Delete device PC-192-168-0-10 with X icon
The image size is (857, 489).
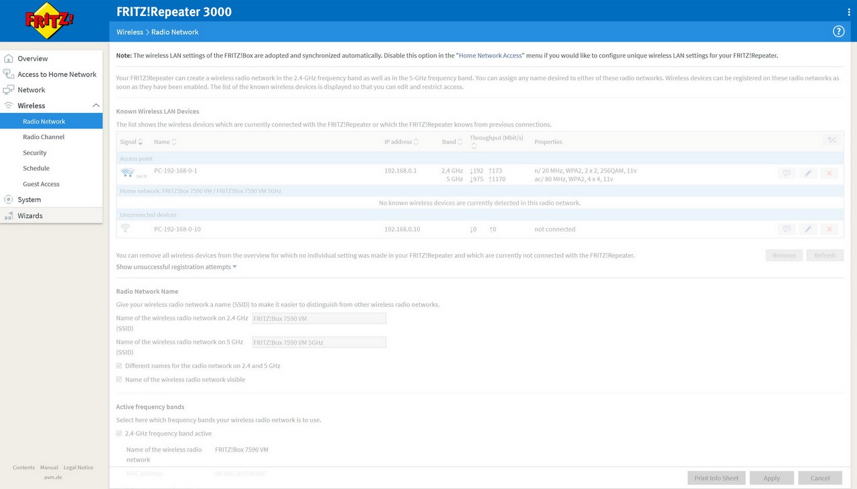pyautogui.click(x=829, y=229)
